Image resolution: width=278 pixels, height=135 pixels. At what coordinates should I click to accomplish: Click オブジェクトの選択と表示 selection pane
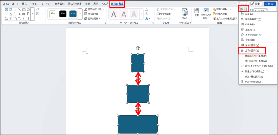225,18
